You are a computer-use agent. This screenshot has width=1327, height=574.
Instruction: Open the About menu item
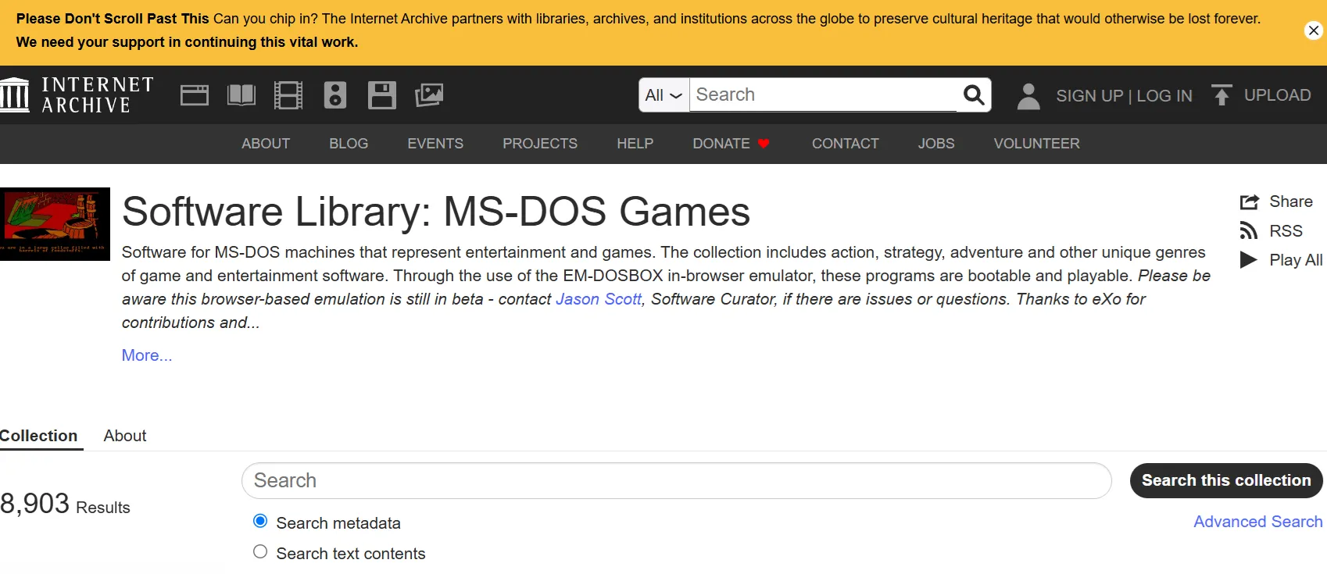[x=266, y=144]
